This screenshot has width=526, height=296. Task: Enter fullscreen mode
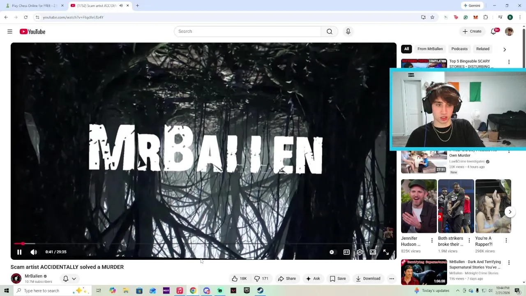pyautogui.click(x=386, y=252)
